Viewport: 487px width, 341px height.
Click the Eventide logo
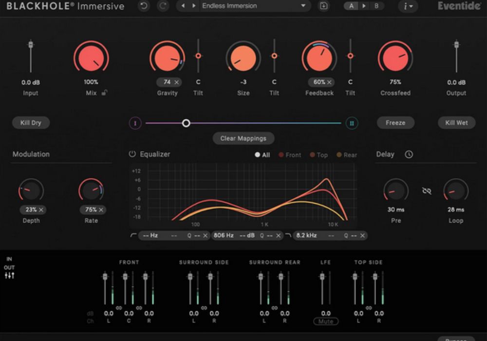459,6
